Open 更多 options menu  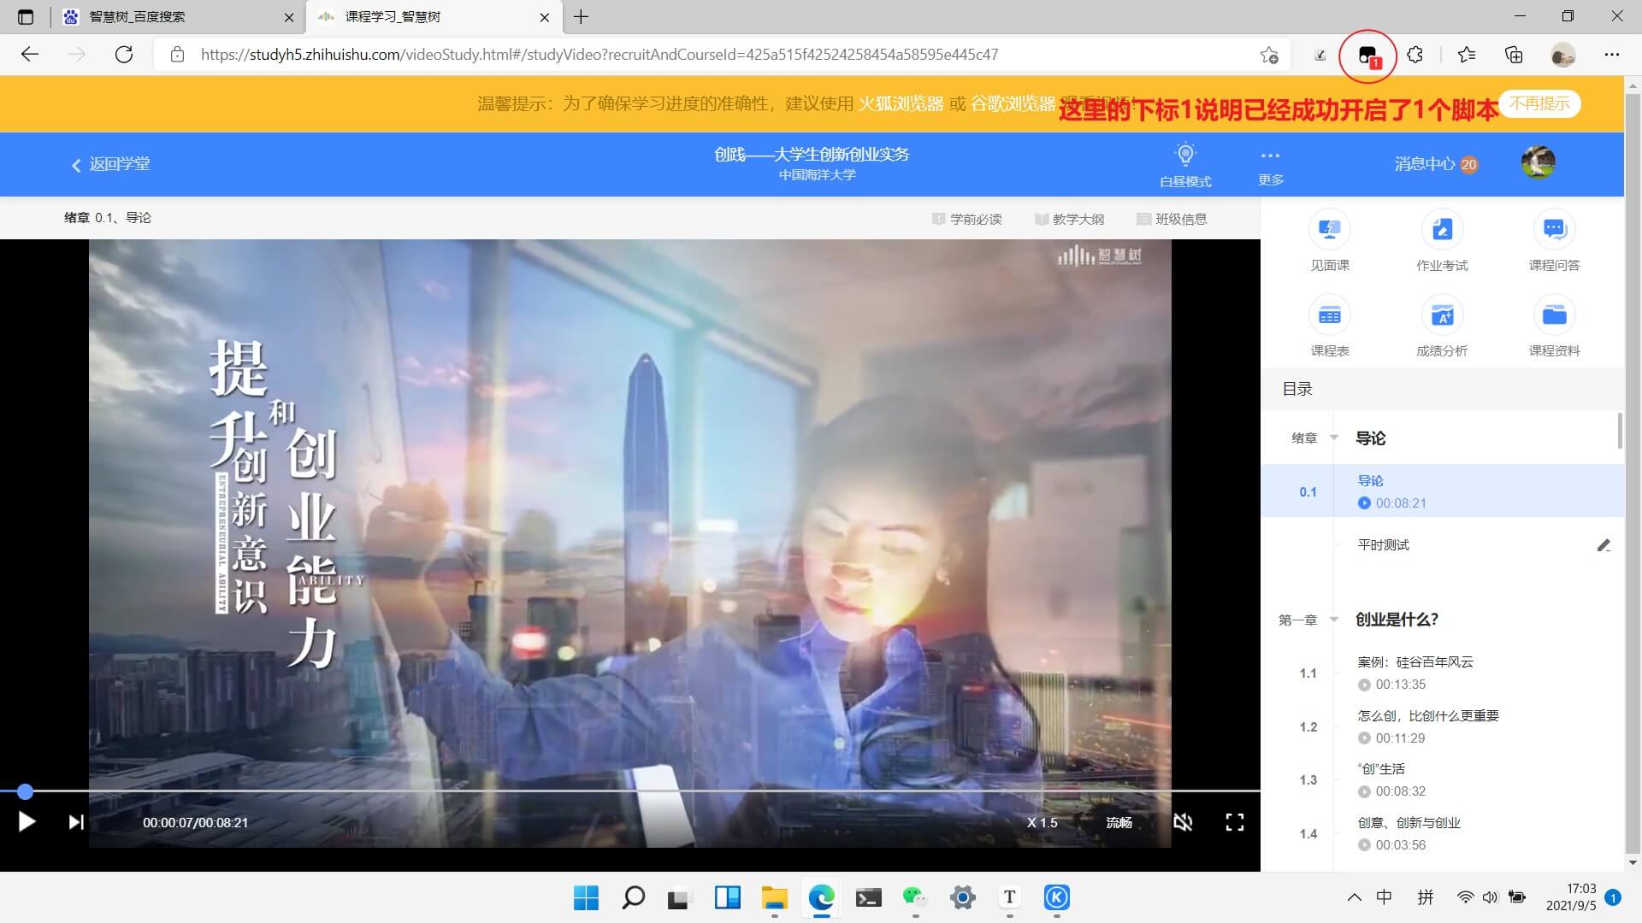click(1270, 167)
